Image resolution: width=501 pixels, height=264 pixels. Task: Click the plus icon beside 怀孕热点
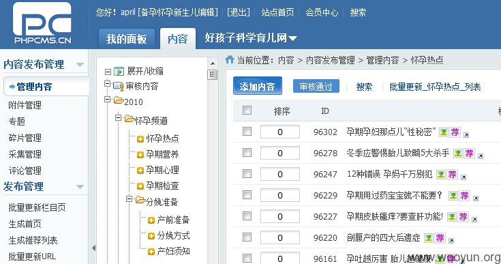tap(140, 139)
